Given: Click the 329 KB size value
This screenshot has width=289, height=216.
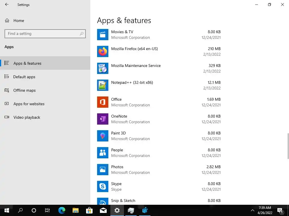Looking at the screenshot, I should (x=214, y=66).
